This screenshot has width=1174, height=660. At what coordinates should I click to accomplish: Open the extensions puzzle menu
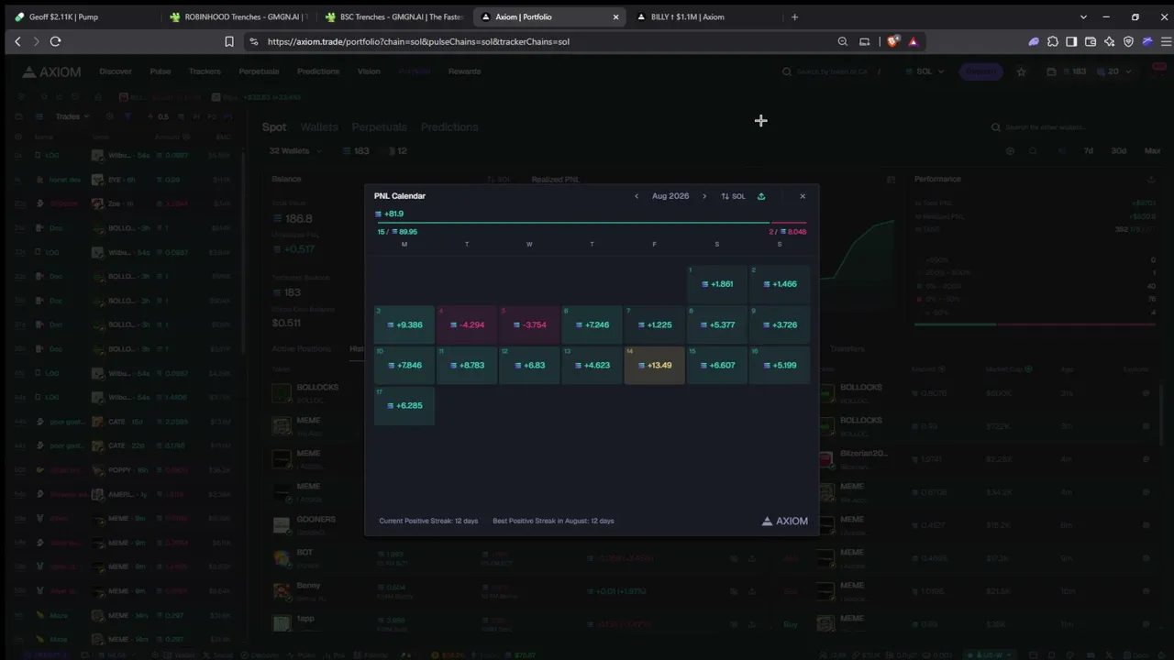(1053, 41)
